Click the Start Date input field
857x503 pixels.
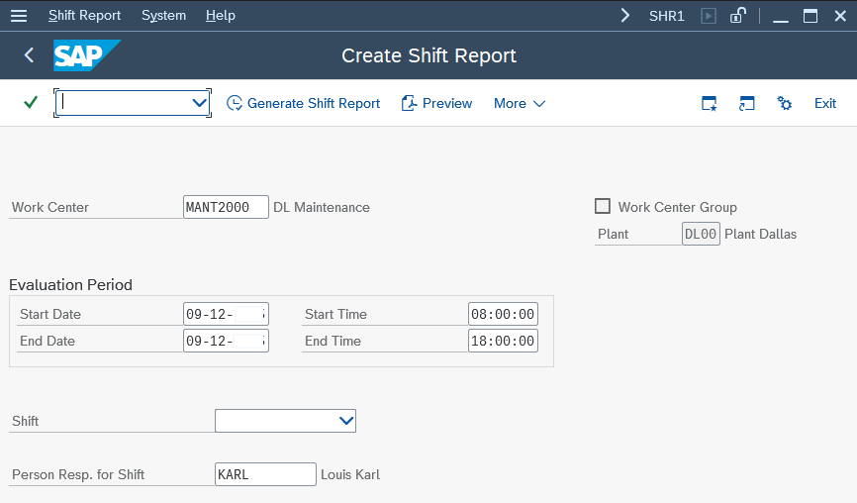226,314
